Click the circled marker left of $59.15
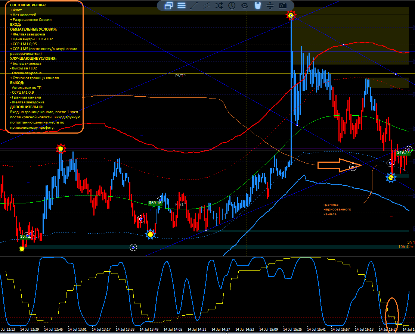Screen dimensions: 415x334 tap(160, 200)
